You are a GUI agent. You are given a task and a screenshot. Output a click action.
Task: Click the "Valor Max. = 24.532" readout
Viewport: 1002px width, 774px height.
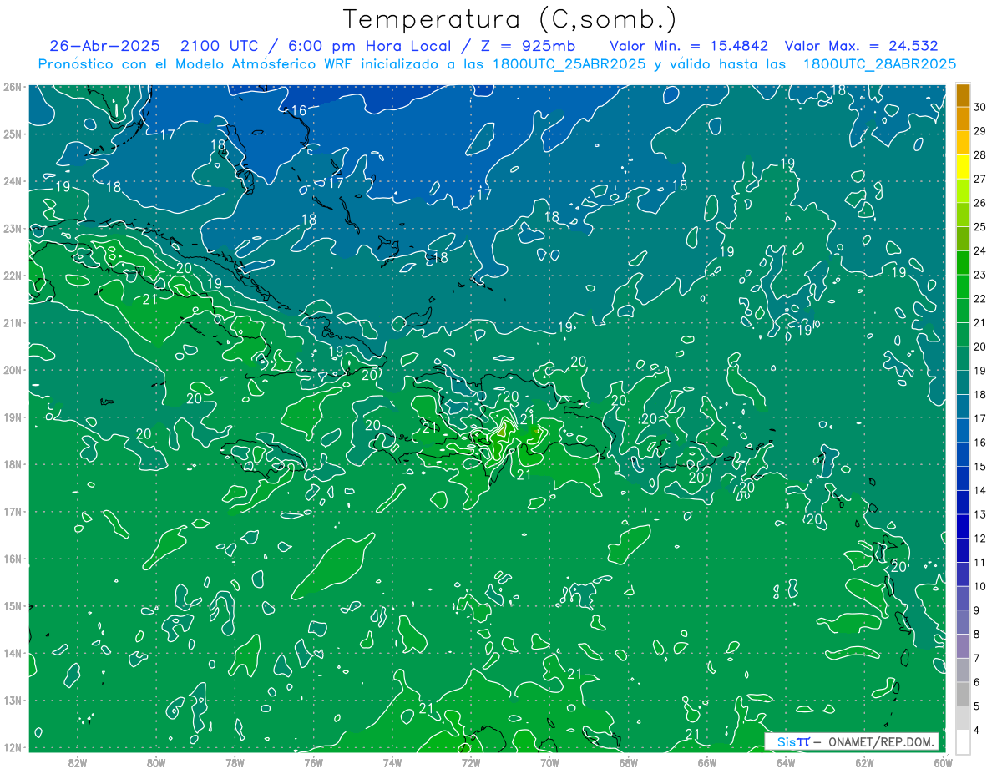(861, 46)
